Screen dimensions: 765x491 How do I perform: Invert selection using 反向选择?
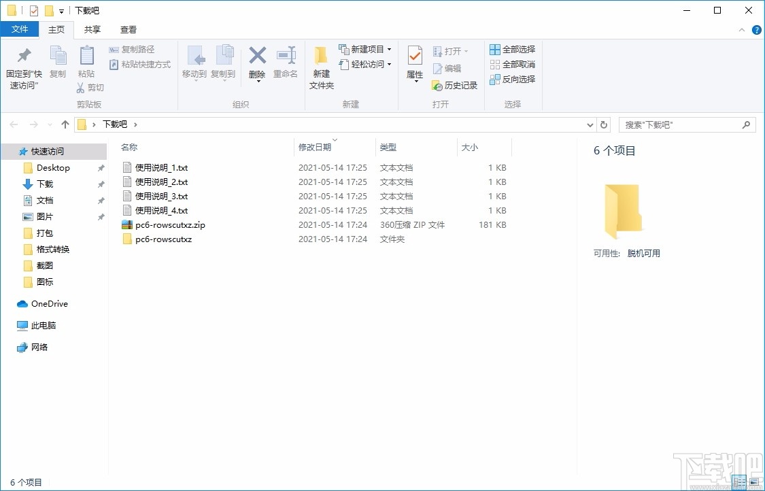pyautogui.click(x=511, y=79)
